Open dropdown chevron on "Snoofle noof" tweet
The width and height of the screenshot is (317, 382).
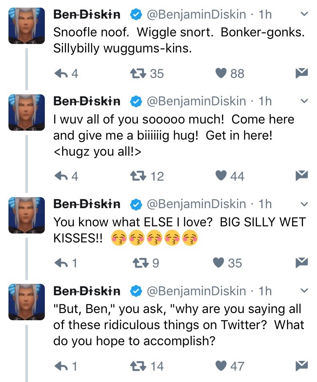303,14
